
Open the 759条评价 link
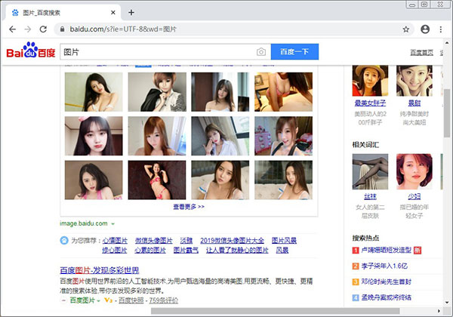pos(164,300)
